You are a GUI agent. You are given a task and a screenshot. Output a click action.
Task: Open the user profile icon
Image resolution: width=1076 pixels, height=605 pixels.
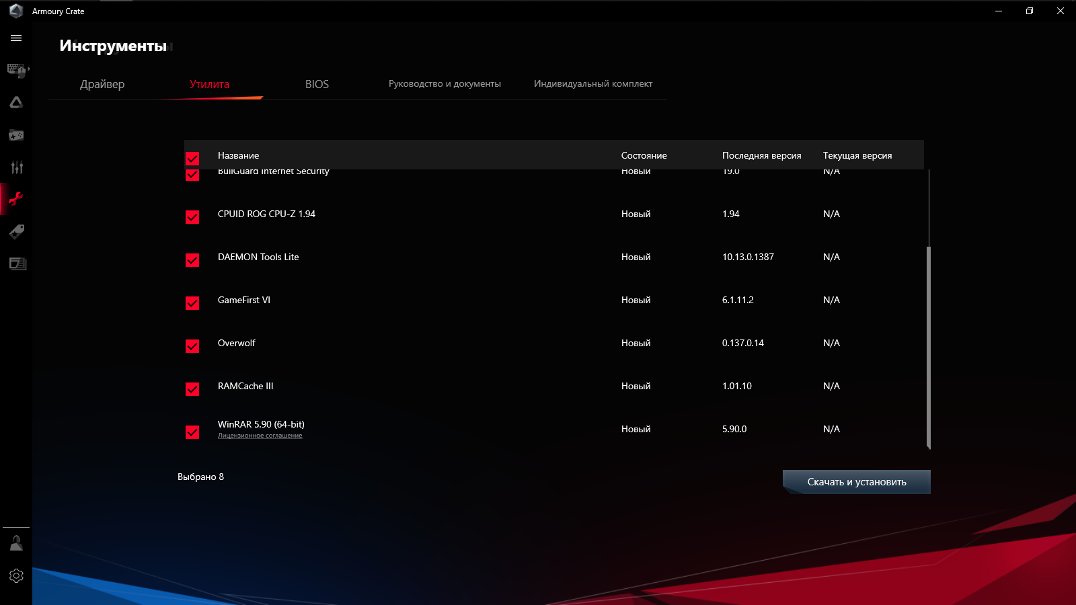tap(16, 542)
